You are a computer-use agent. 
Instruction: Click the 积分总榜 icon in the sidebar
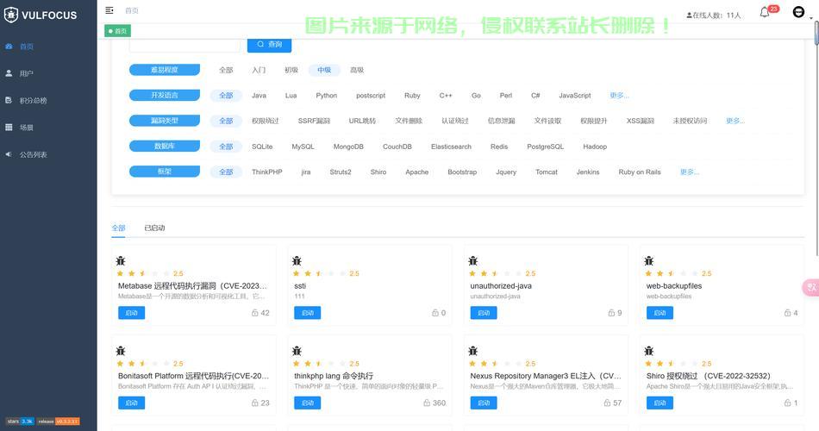tap(9, 100)
